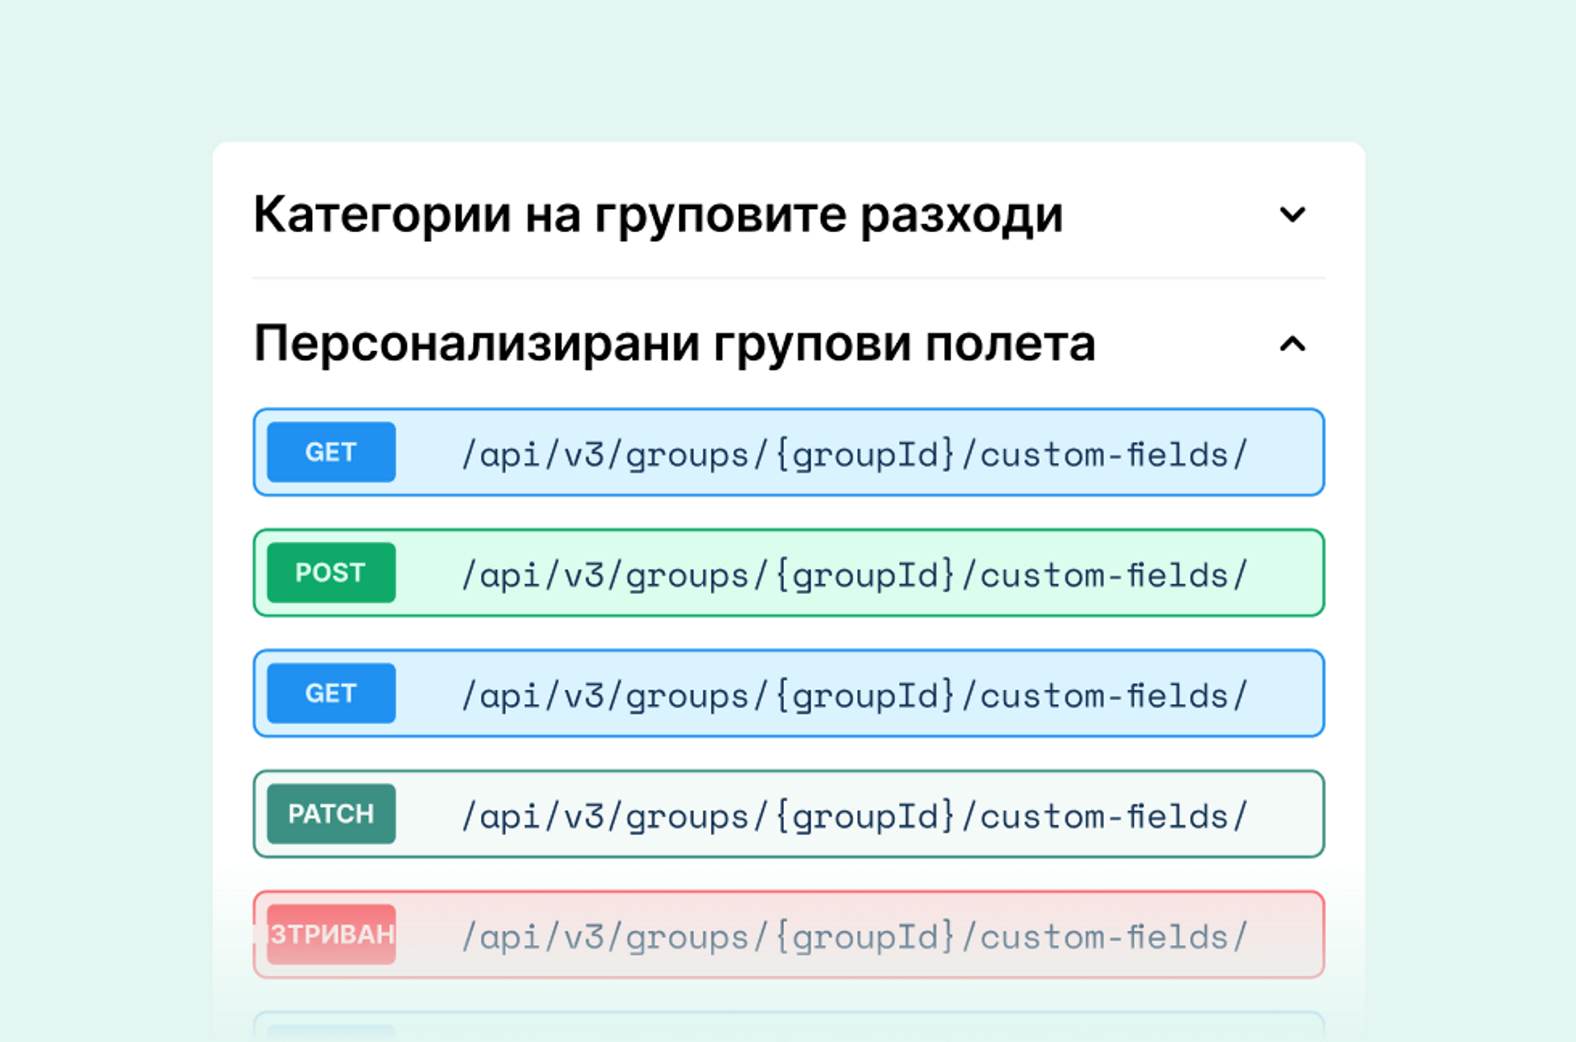Click the PATCH method badge
Screen dimensions: 1576x1042
(x=332, y=814)
